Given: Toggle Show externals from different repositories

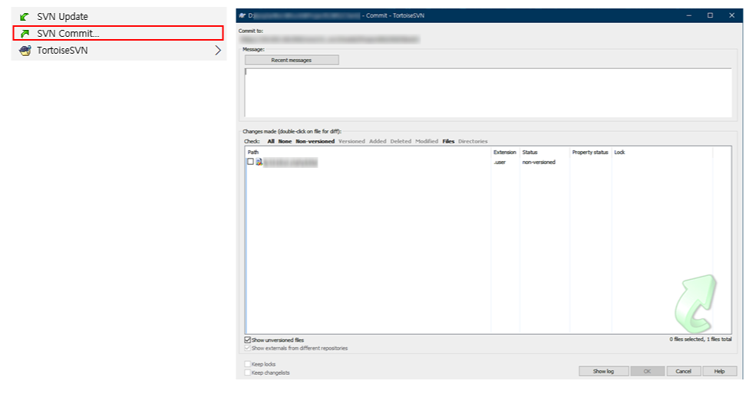Looking at the screenshot, I should click(x=247, y=348).
